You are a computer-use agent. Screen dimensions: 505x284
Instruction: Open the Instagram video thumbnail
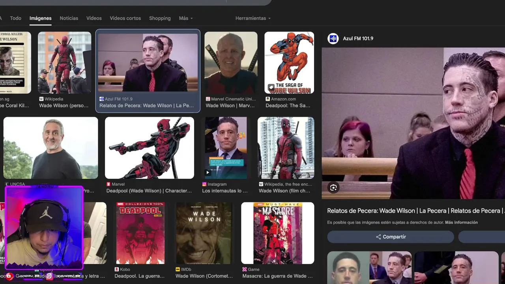coord(226,148)
